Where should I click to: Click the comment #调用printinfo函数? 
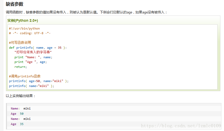(x=25, y=76)
